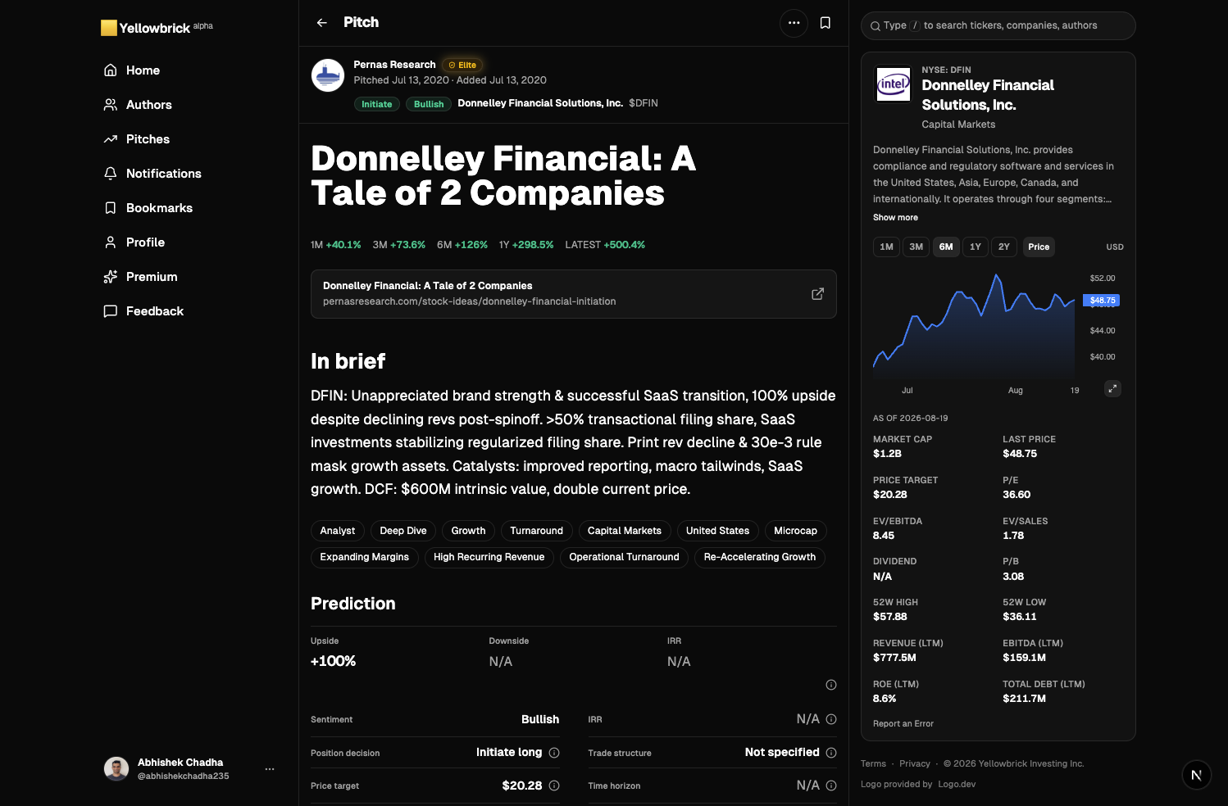Select the Capital Markets tag
Screen dimensions: 1228x806
(x=625, y=531)
